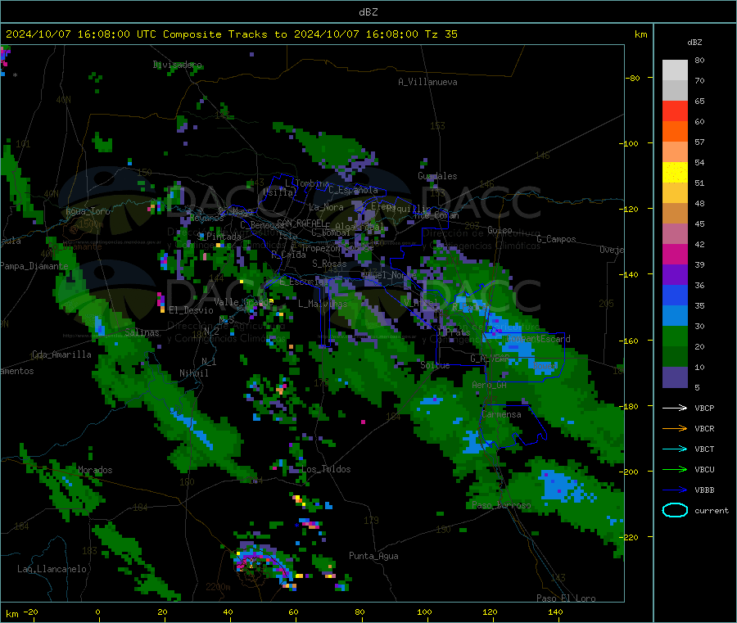Click the 80 dBZ scale value
The width and height of the screenshot is (737, 623).
pyautogui.click(x=699, y=60)
